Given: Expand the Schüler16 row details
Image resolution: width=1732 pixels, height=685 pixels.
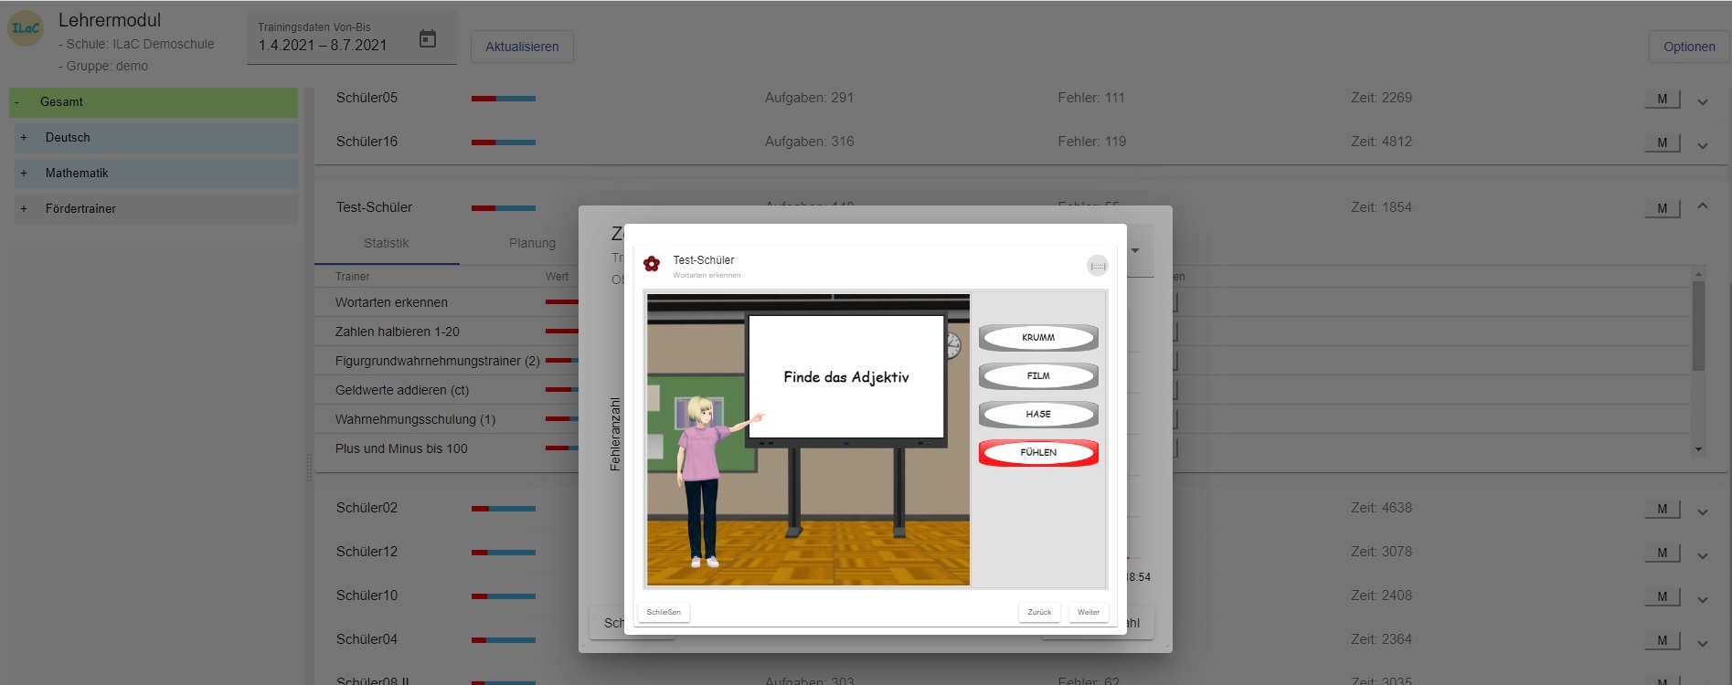Looking at the screenshot, I should pos(1703,145).
